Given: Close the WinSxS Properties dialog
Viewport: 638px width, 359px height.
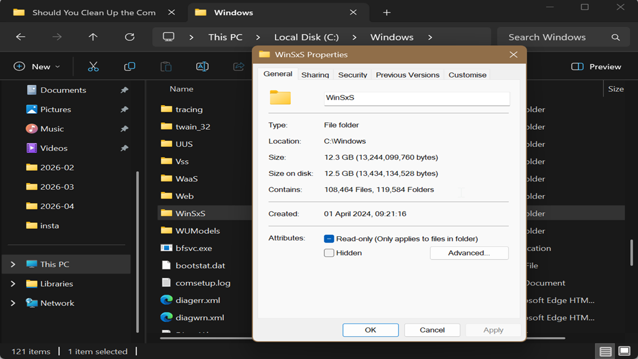Looking at the screenshot, I should coord(513,55).
